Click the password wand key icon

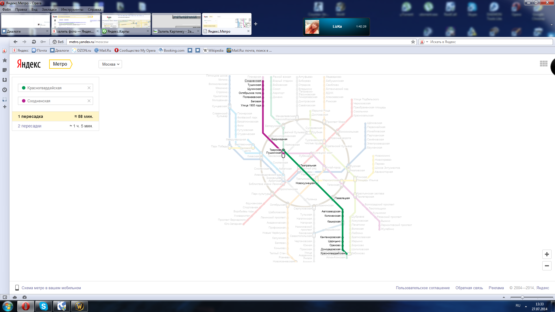(43, 42)
